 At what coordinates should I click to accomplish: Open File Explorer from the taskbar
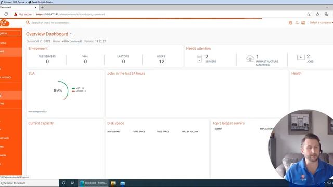(113, 183)
